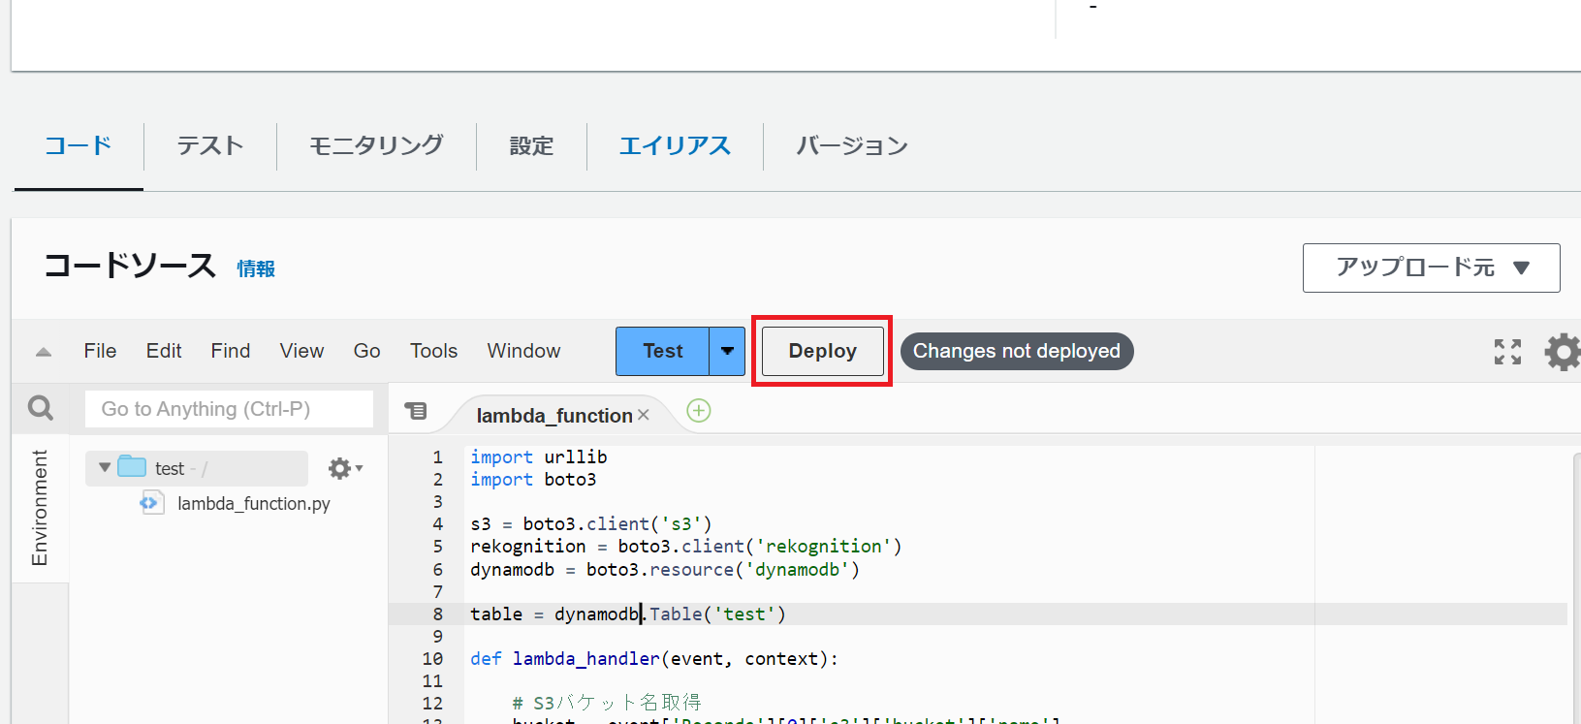The width and height of the screenshot is (1581, 724).
Task: Click the s3 = boto3.client('s3') line
Action: click(x=591, y=524)
